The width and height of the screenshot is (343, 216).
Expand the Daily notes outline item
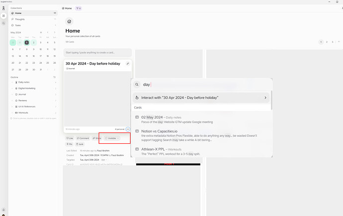pos(12,82)
